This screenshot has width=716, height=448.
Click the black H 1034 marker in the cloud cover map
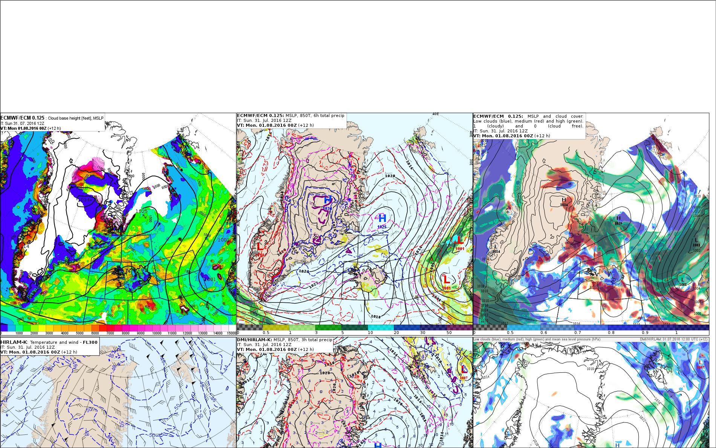point(564,202)
